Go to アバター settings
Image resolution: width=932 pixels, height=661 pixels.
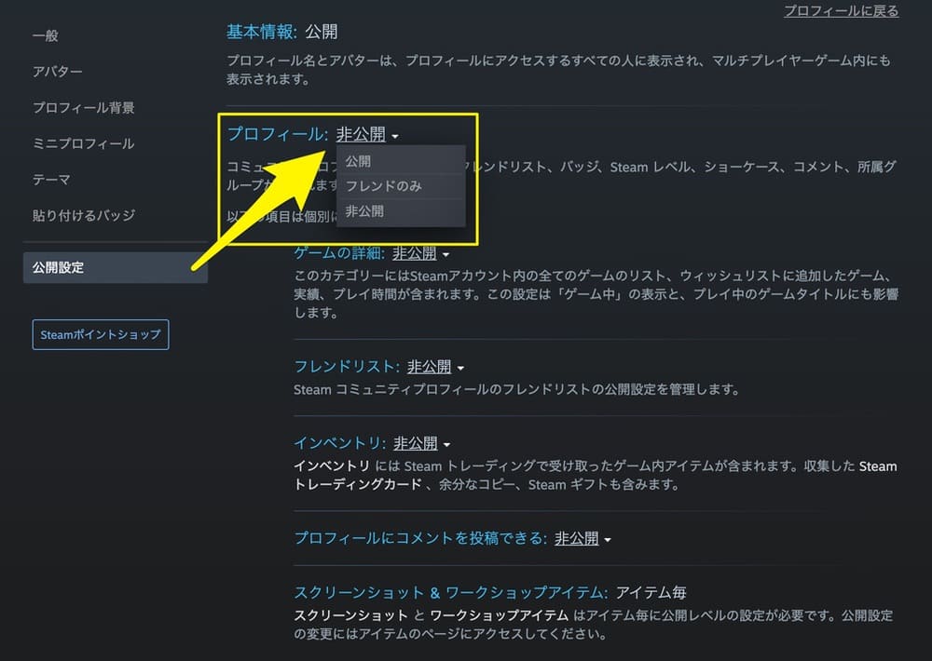tap(58, 72)
